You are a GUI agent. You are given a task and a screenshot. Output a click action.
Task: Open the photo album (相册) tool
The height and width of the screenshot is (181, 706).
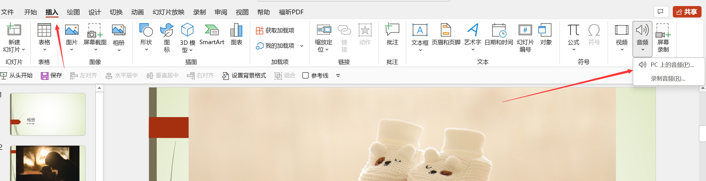(119, 37)
